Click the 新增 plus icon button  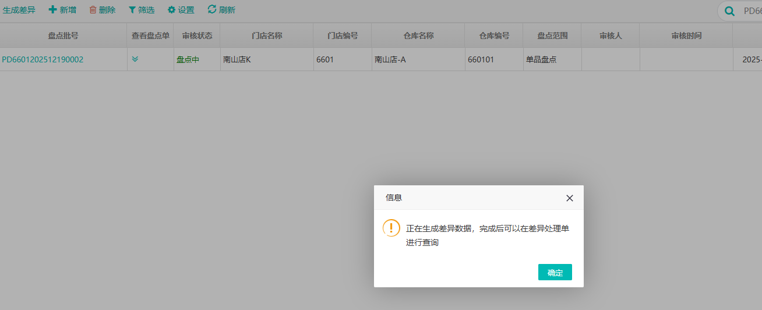[x=62, y=10]
